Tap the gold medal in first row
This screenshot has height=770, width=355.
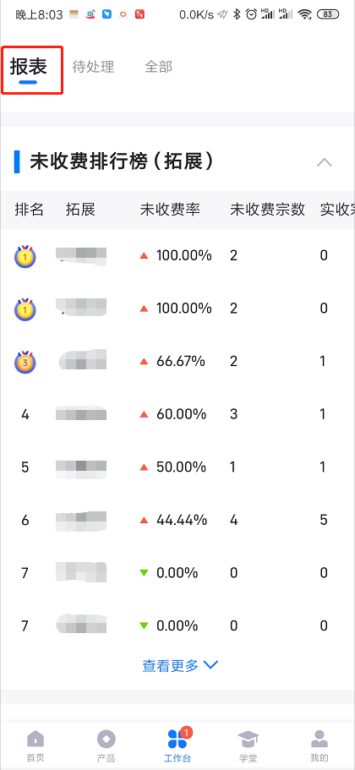(x=25, y=256)
